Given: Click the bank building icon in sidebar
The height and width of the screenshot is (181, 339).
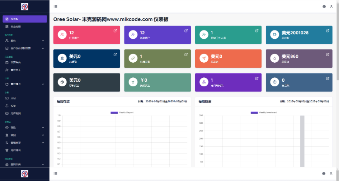Looking at the screenshot, I should (x=7, y=135).
